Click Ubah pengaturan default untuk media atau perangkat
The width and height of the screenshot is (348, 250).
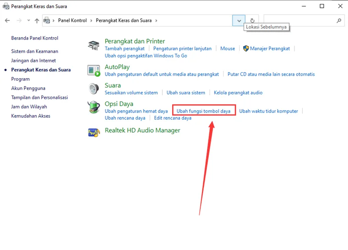point(161,74)
